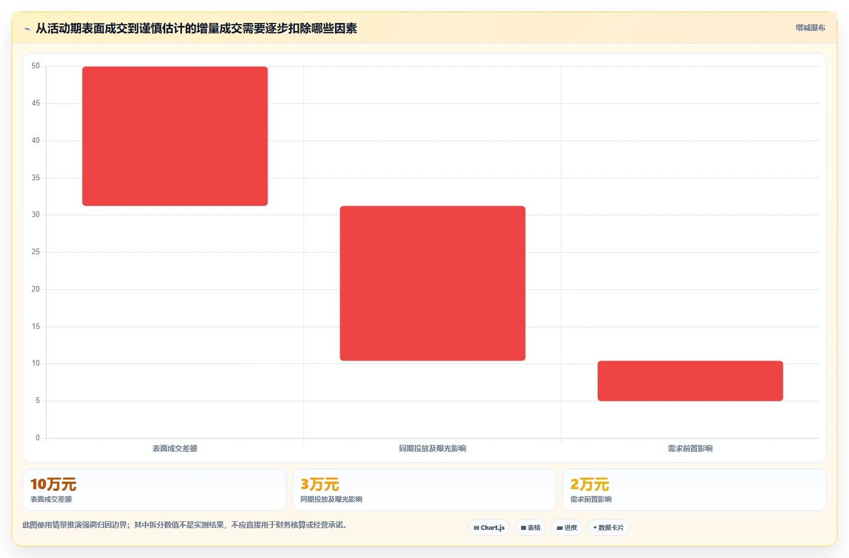
Task: Click the 同期投放及曝光影响 x-axis label
Action: [433, 448]
